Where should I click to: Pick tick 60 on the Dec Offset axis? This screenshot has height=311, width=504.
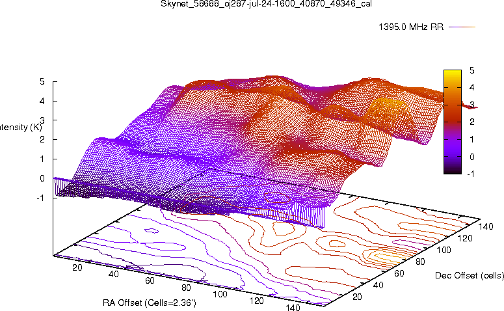tap(399, 273)
